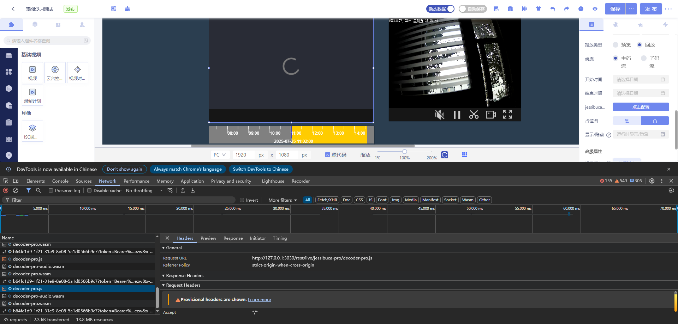Click the zoom slider handle

tap(405, 152)
